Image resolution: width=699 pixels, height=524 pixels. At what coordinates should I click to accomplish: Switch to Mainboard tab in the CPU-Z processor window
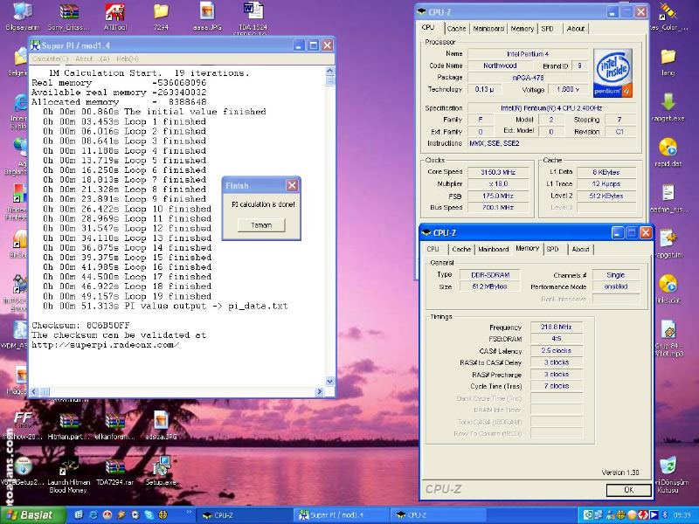click(488, 29)
